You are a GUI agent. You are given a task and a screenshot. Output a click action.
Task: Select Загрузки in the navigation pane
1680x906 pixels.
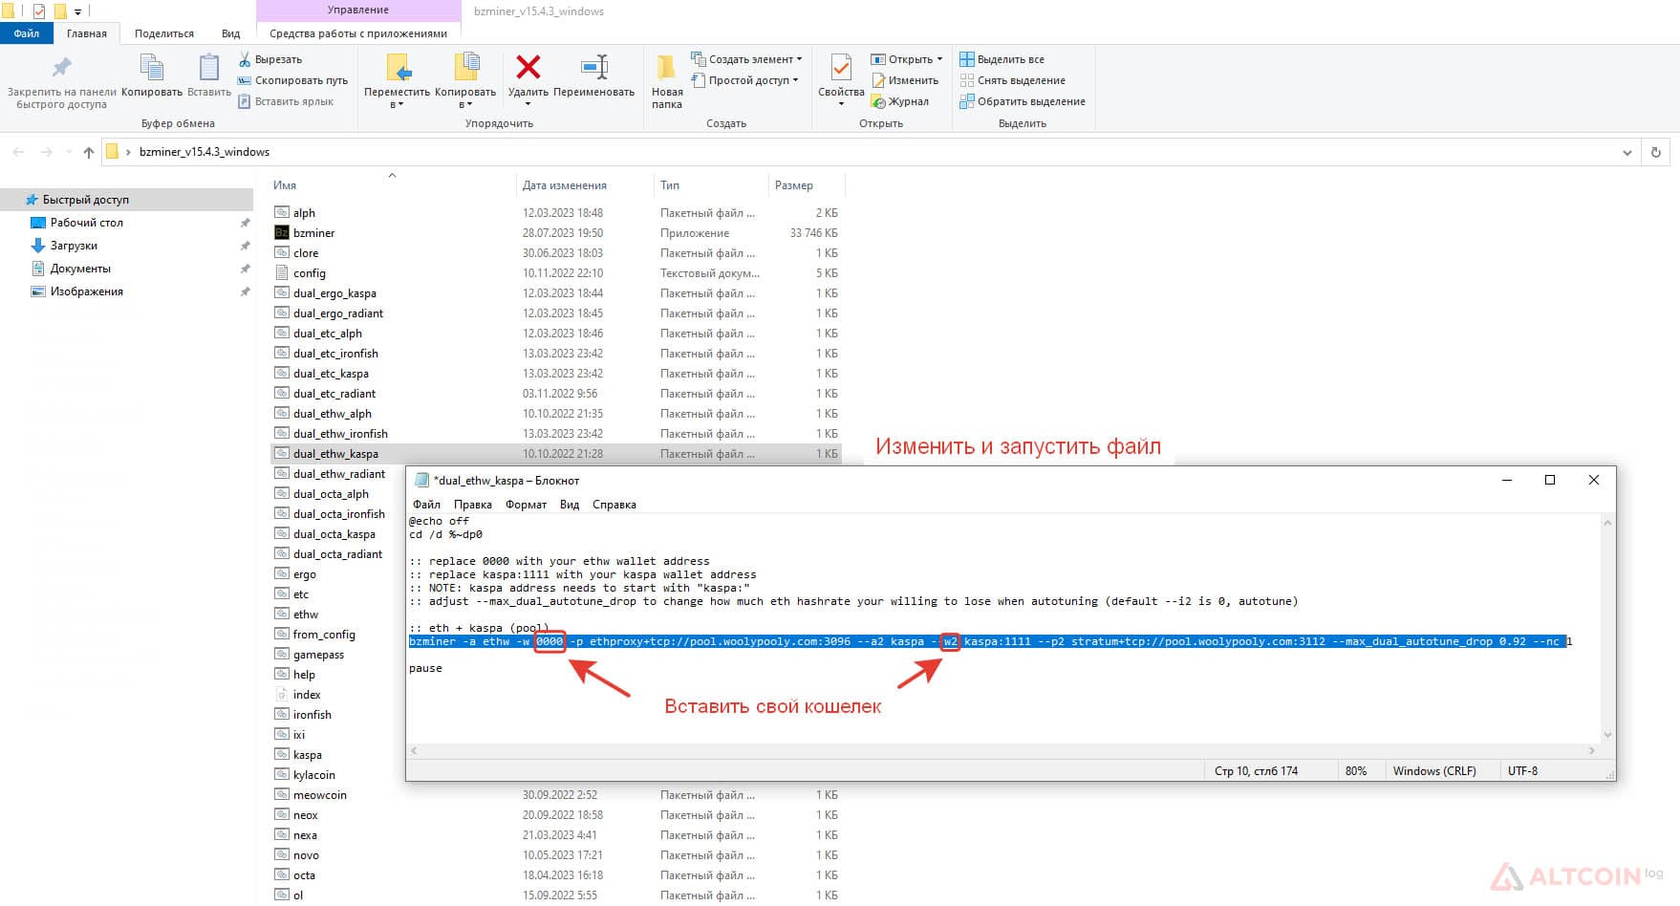point(74,246)
